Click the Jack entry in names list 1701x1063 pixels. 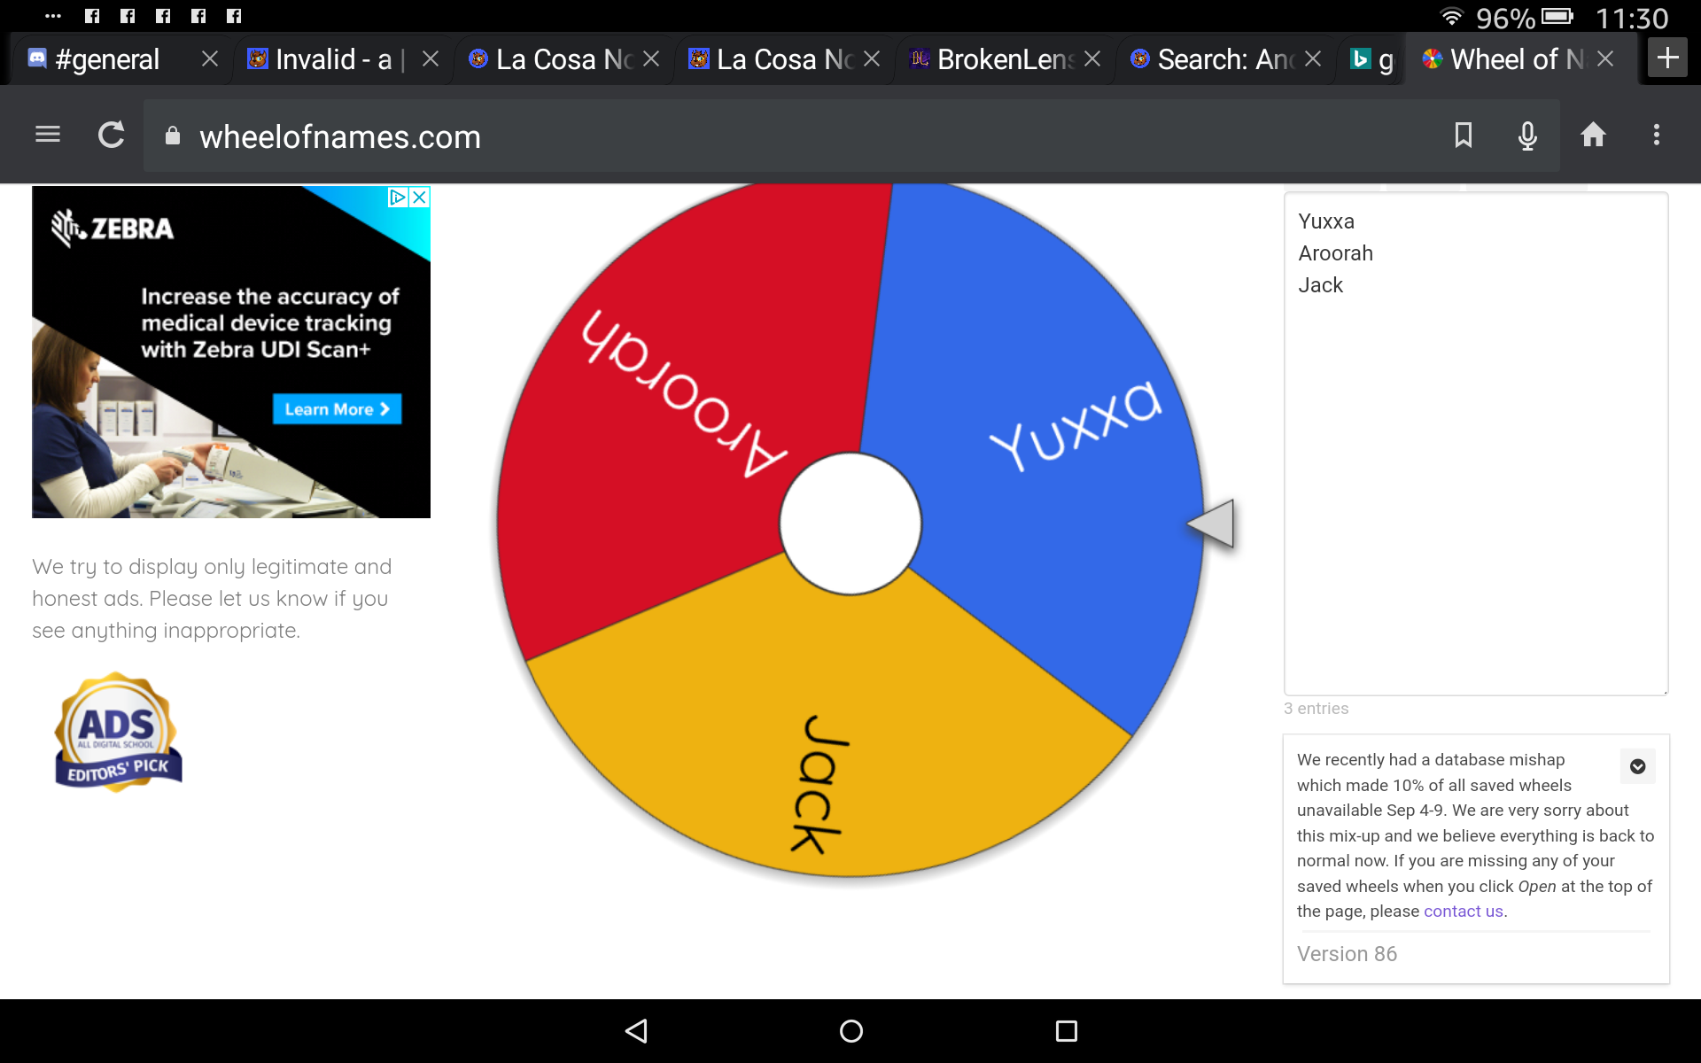tap(1320, 285)
